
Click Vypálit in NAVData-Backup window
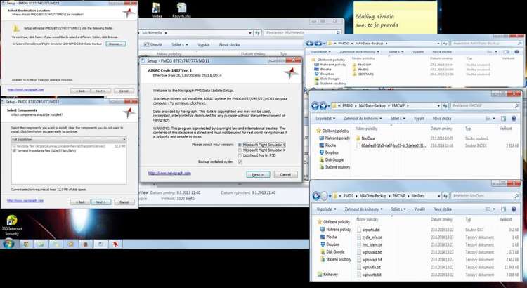pos(418,52)
